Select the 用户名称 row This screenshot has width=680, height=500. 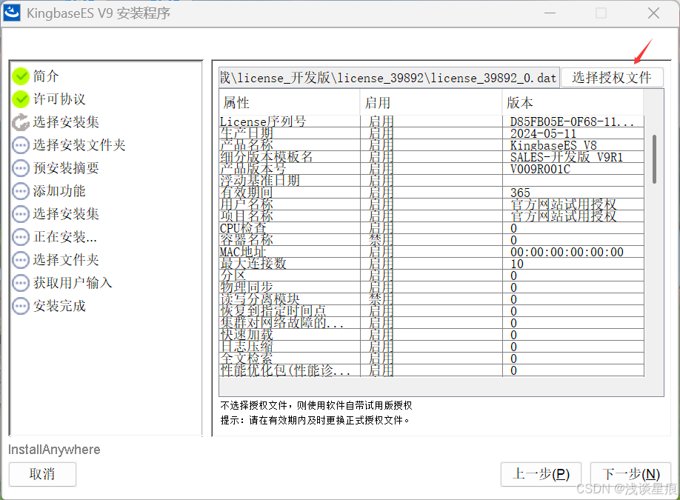(432, 204)
